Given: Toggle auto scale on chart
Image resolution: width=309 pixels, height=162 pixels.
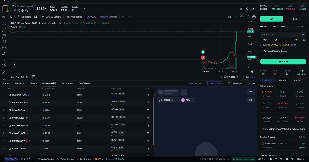Looking at the screenshot, I should tap(253, 77).
